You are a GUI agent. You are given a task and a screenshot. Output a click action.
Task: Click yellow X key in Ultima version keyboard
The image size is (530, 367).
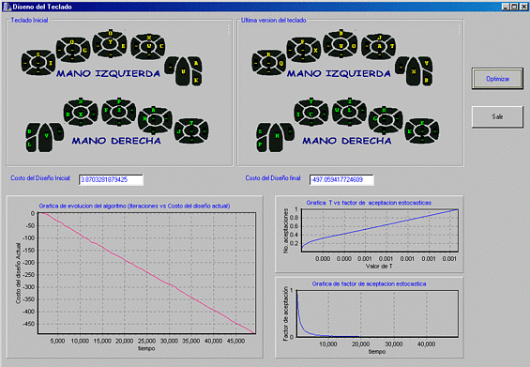click(316, 50)
